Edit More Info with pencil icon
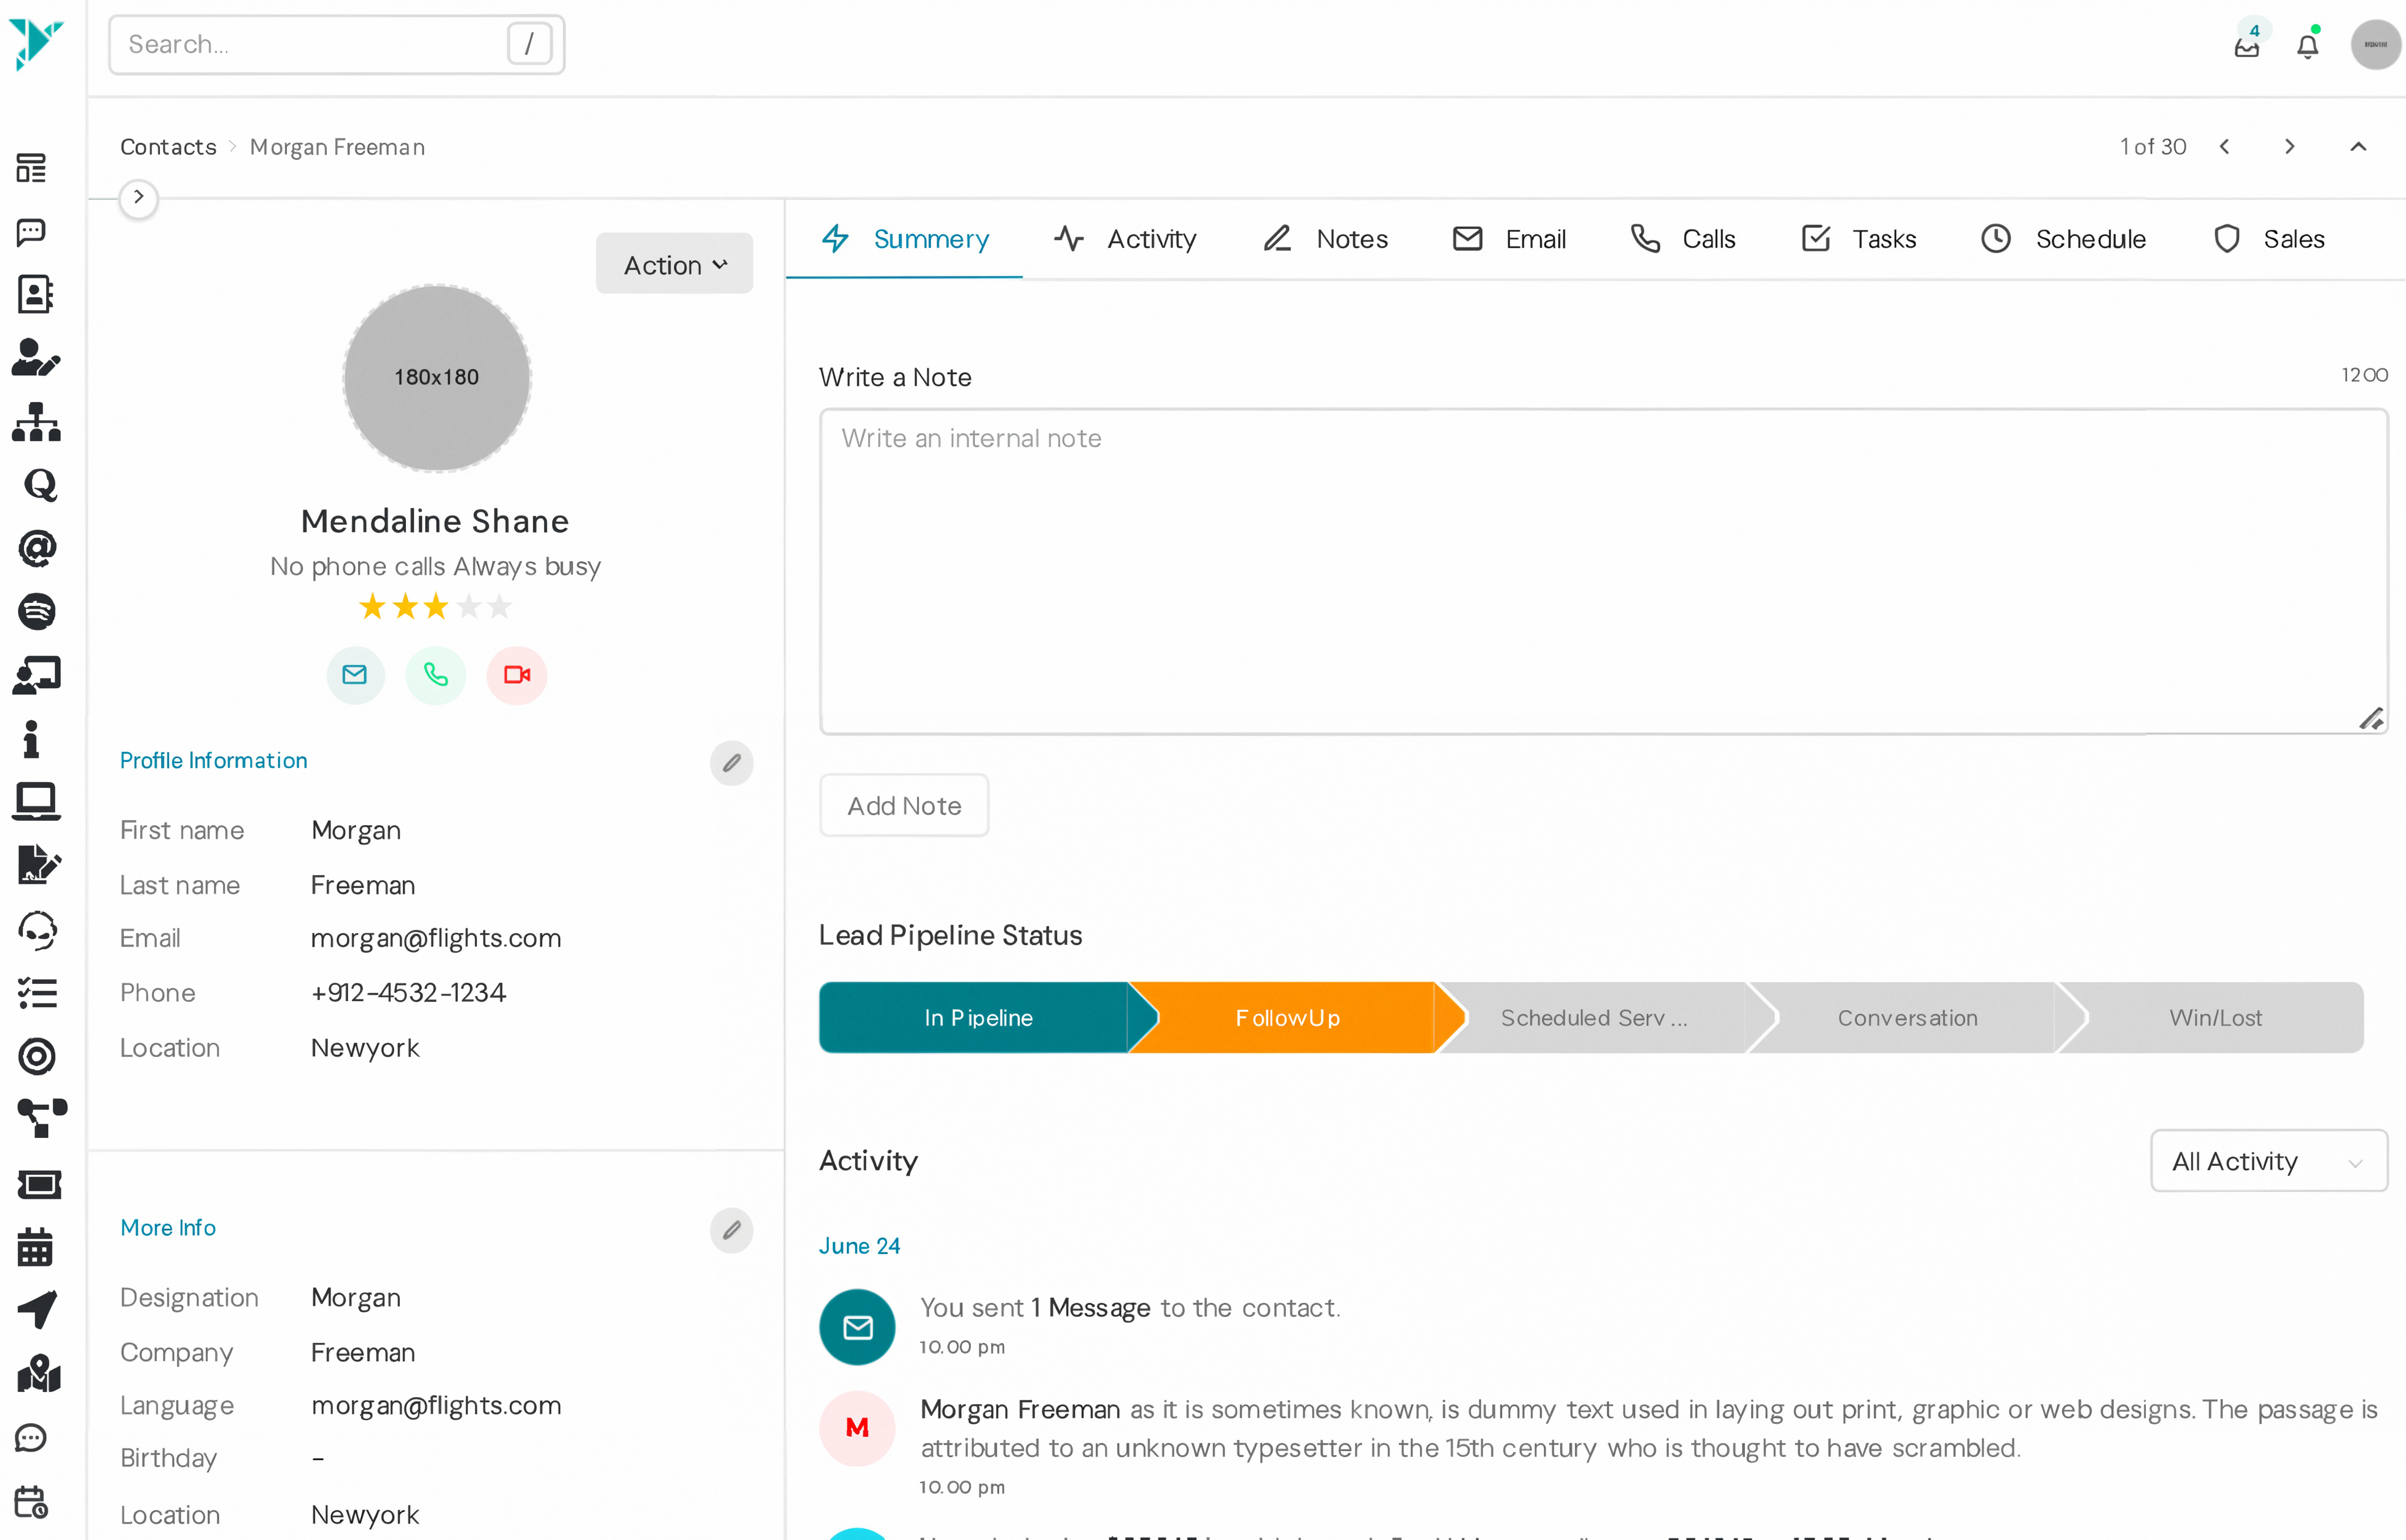2406x1540 pixels. [731, 1230]
